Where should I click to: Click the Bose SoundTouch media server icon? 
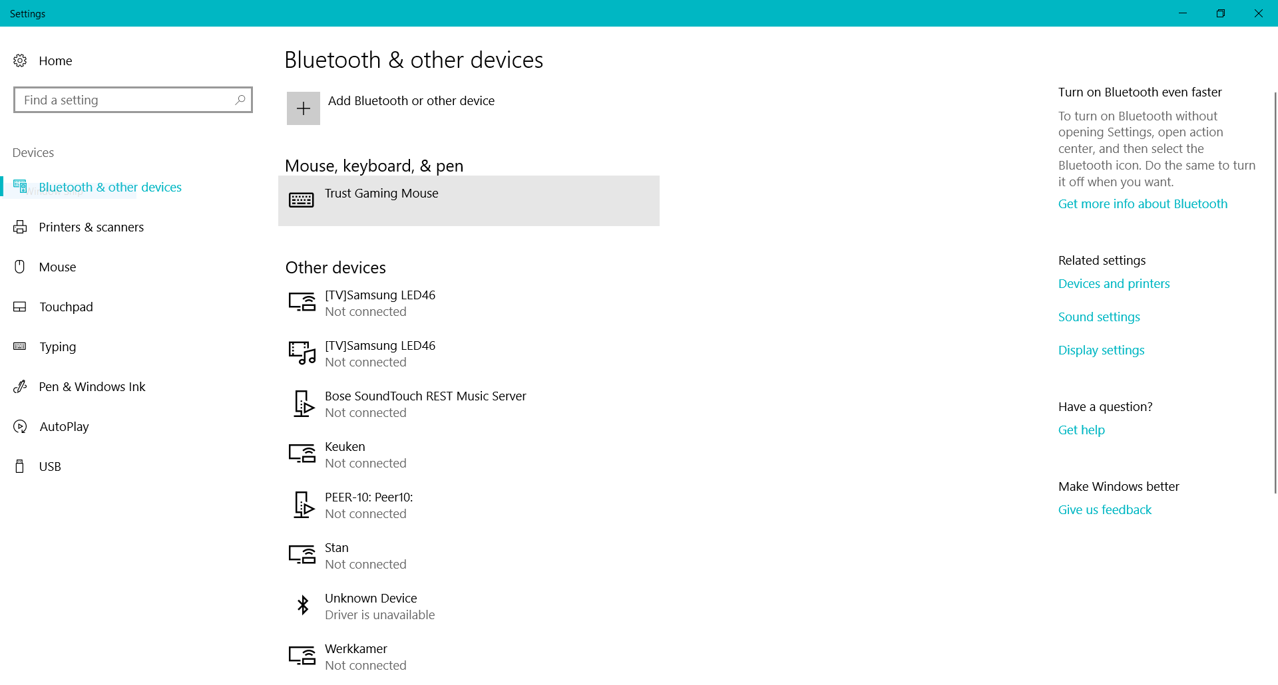(x=303, y=404)
